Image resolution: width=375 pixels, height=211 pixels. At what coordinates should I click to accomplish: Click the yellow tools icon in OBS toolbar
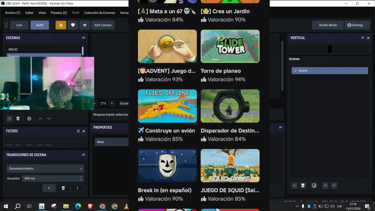[61, 25]
